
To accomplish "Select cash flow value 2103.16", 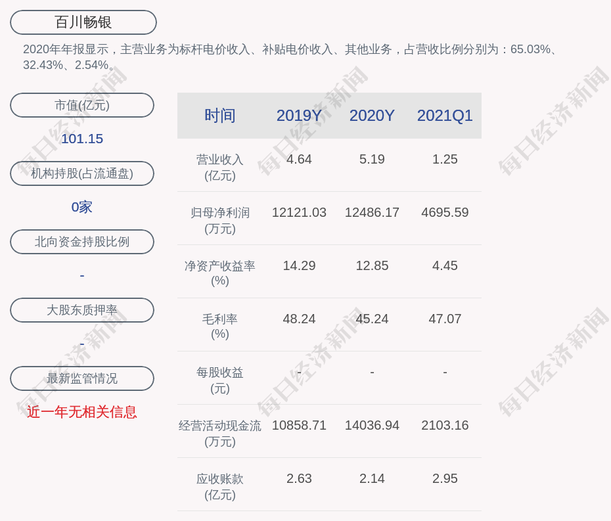I will click(445, 425).
